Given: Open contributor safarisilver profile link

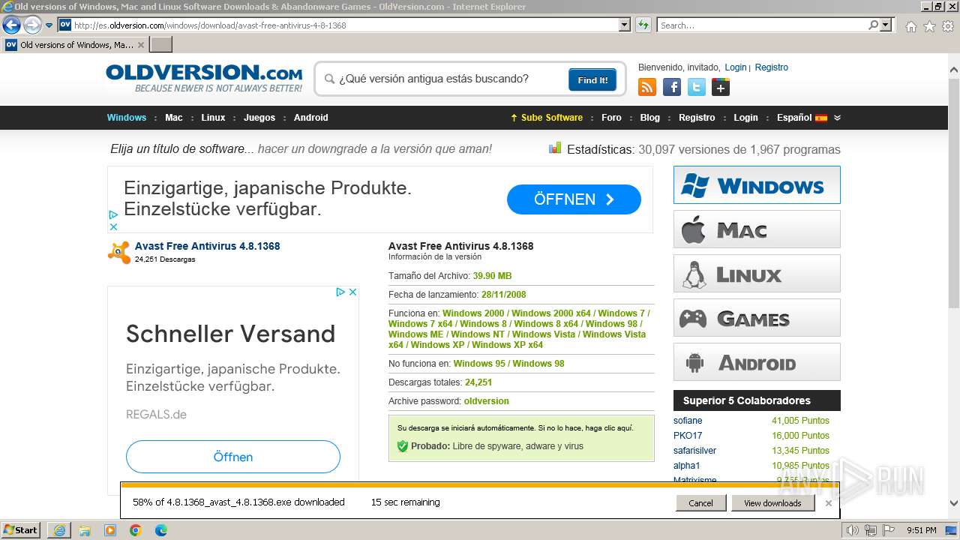Looking at the screenshot, I should click(694, 451).
